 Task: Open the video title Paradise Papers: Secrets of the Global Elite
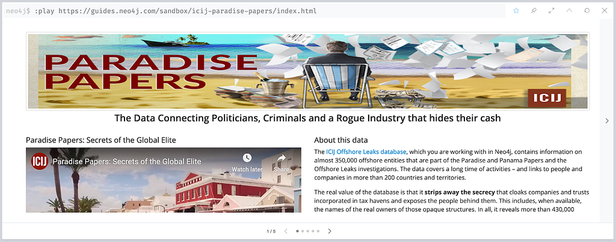point(127,161)
